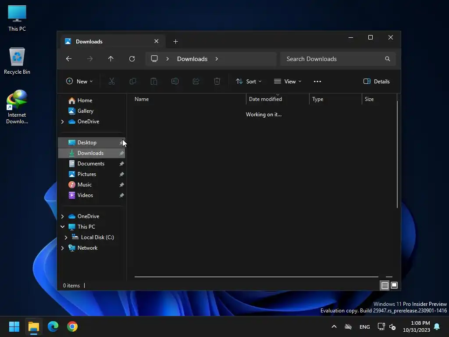The height and width of the screenshot is (337, 449).
Task: Click the pin icon beside Documents
Action: tap(121, 164)
